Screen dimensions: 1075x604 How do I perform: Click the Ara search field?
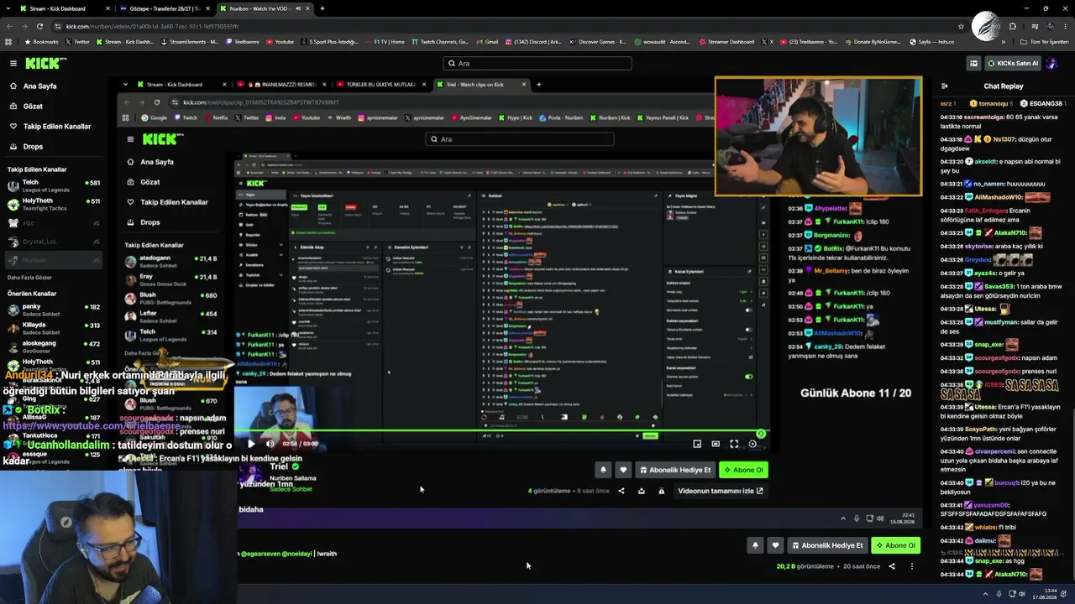537,63
